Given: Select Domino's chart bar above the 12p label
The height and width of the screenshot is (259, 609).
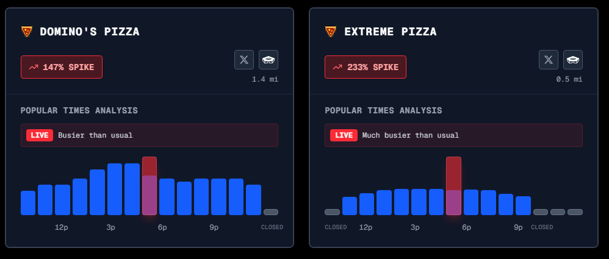Looking at the screenshot, I should (x=62, y=200).
